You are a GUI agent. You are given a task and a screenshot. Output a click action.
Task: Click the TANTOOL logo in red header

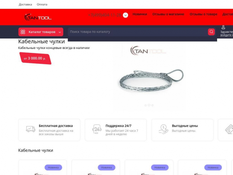(38, 17)
